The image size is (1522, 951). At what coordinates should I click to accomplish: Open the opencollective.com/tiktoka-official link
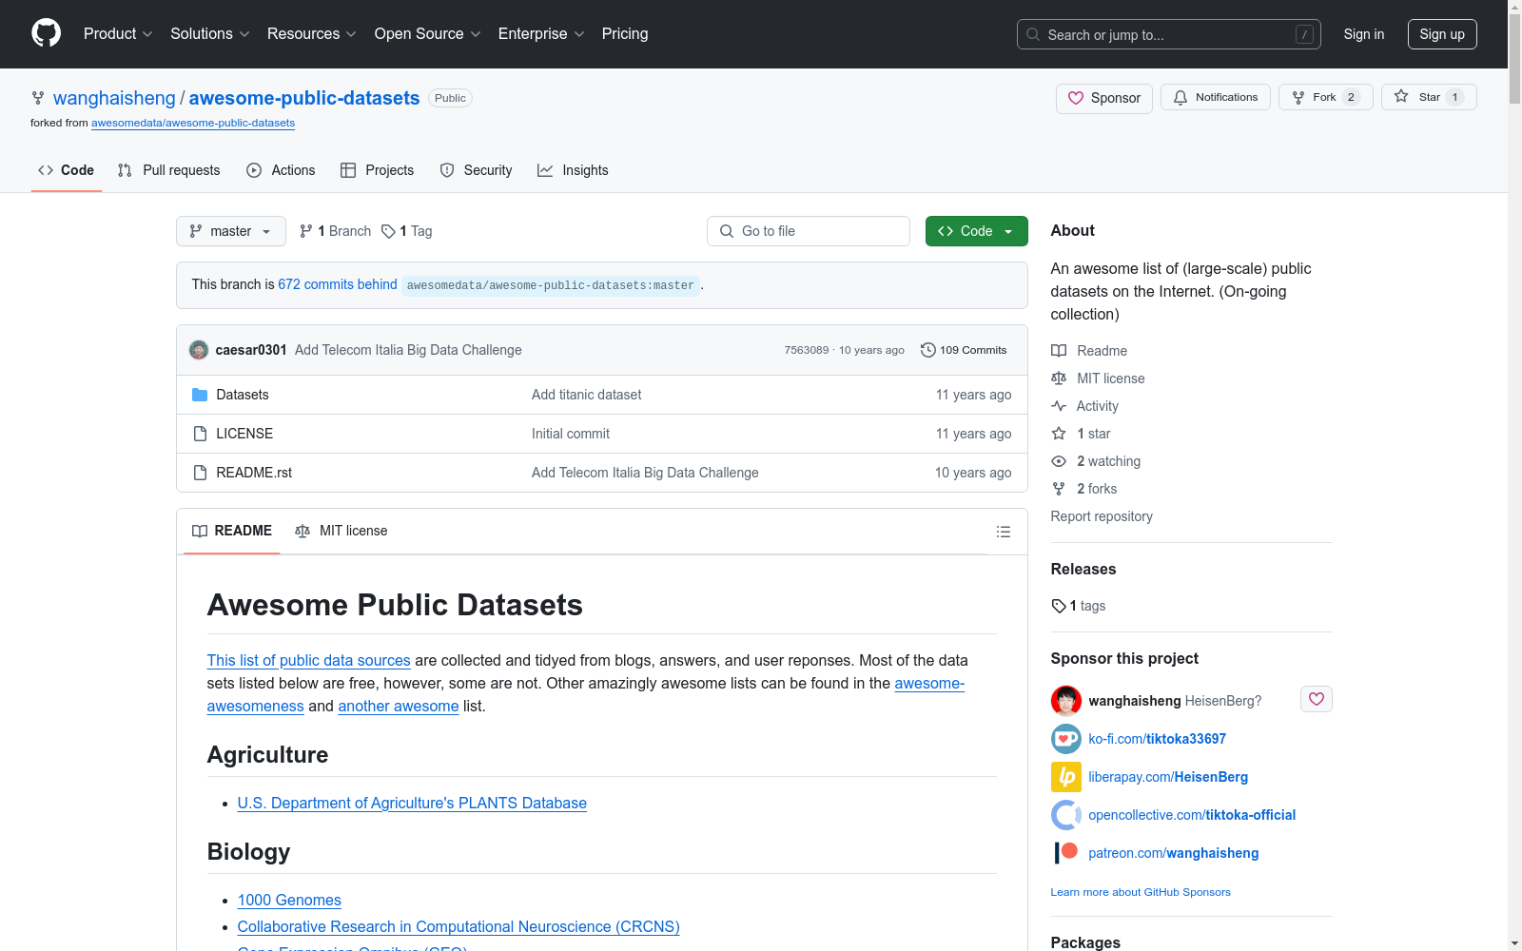click(x=1192, y=815)
